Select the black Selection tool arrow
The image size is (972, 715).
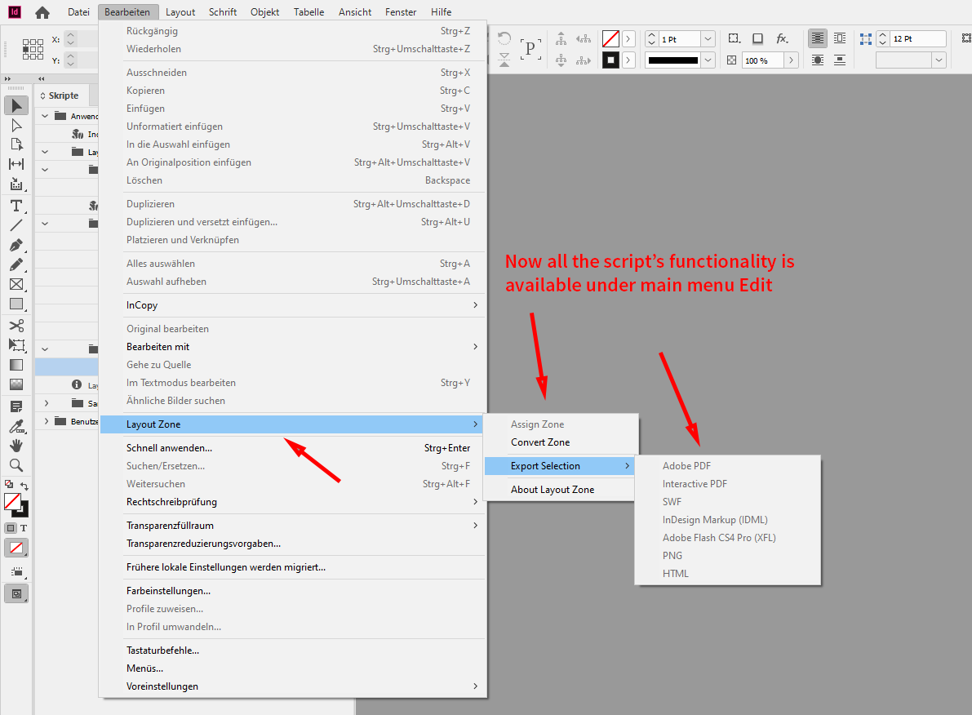tap(16, 104)
